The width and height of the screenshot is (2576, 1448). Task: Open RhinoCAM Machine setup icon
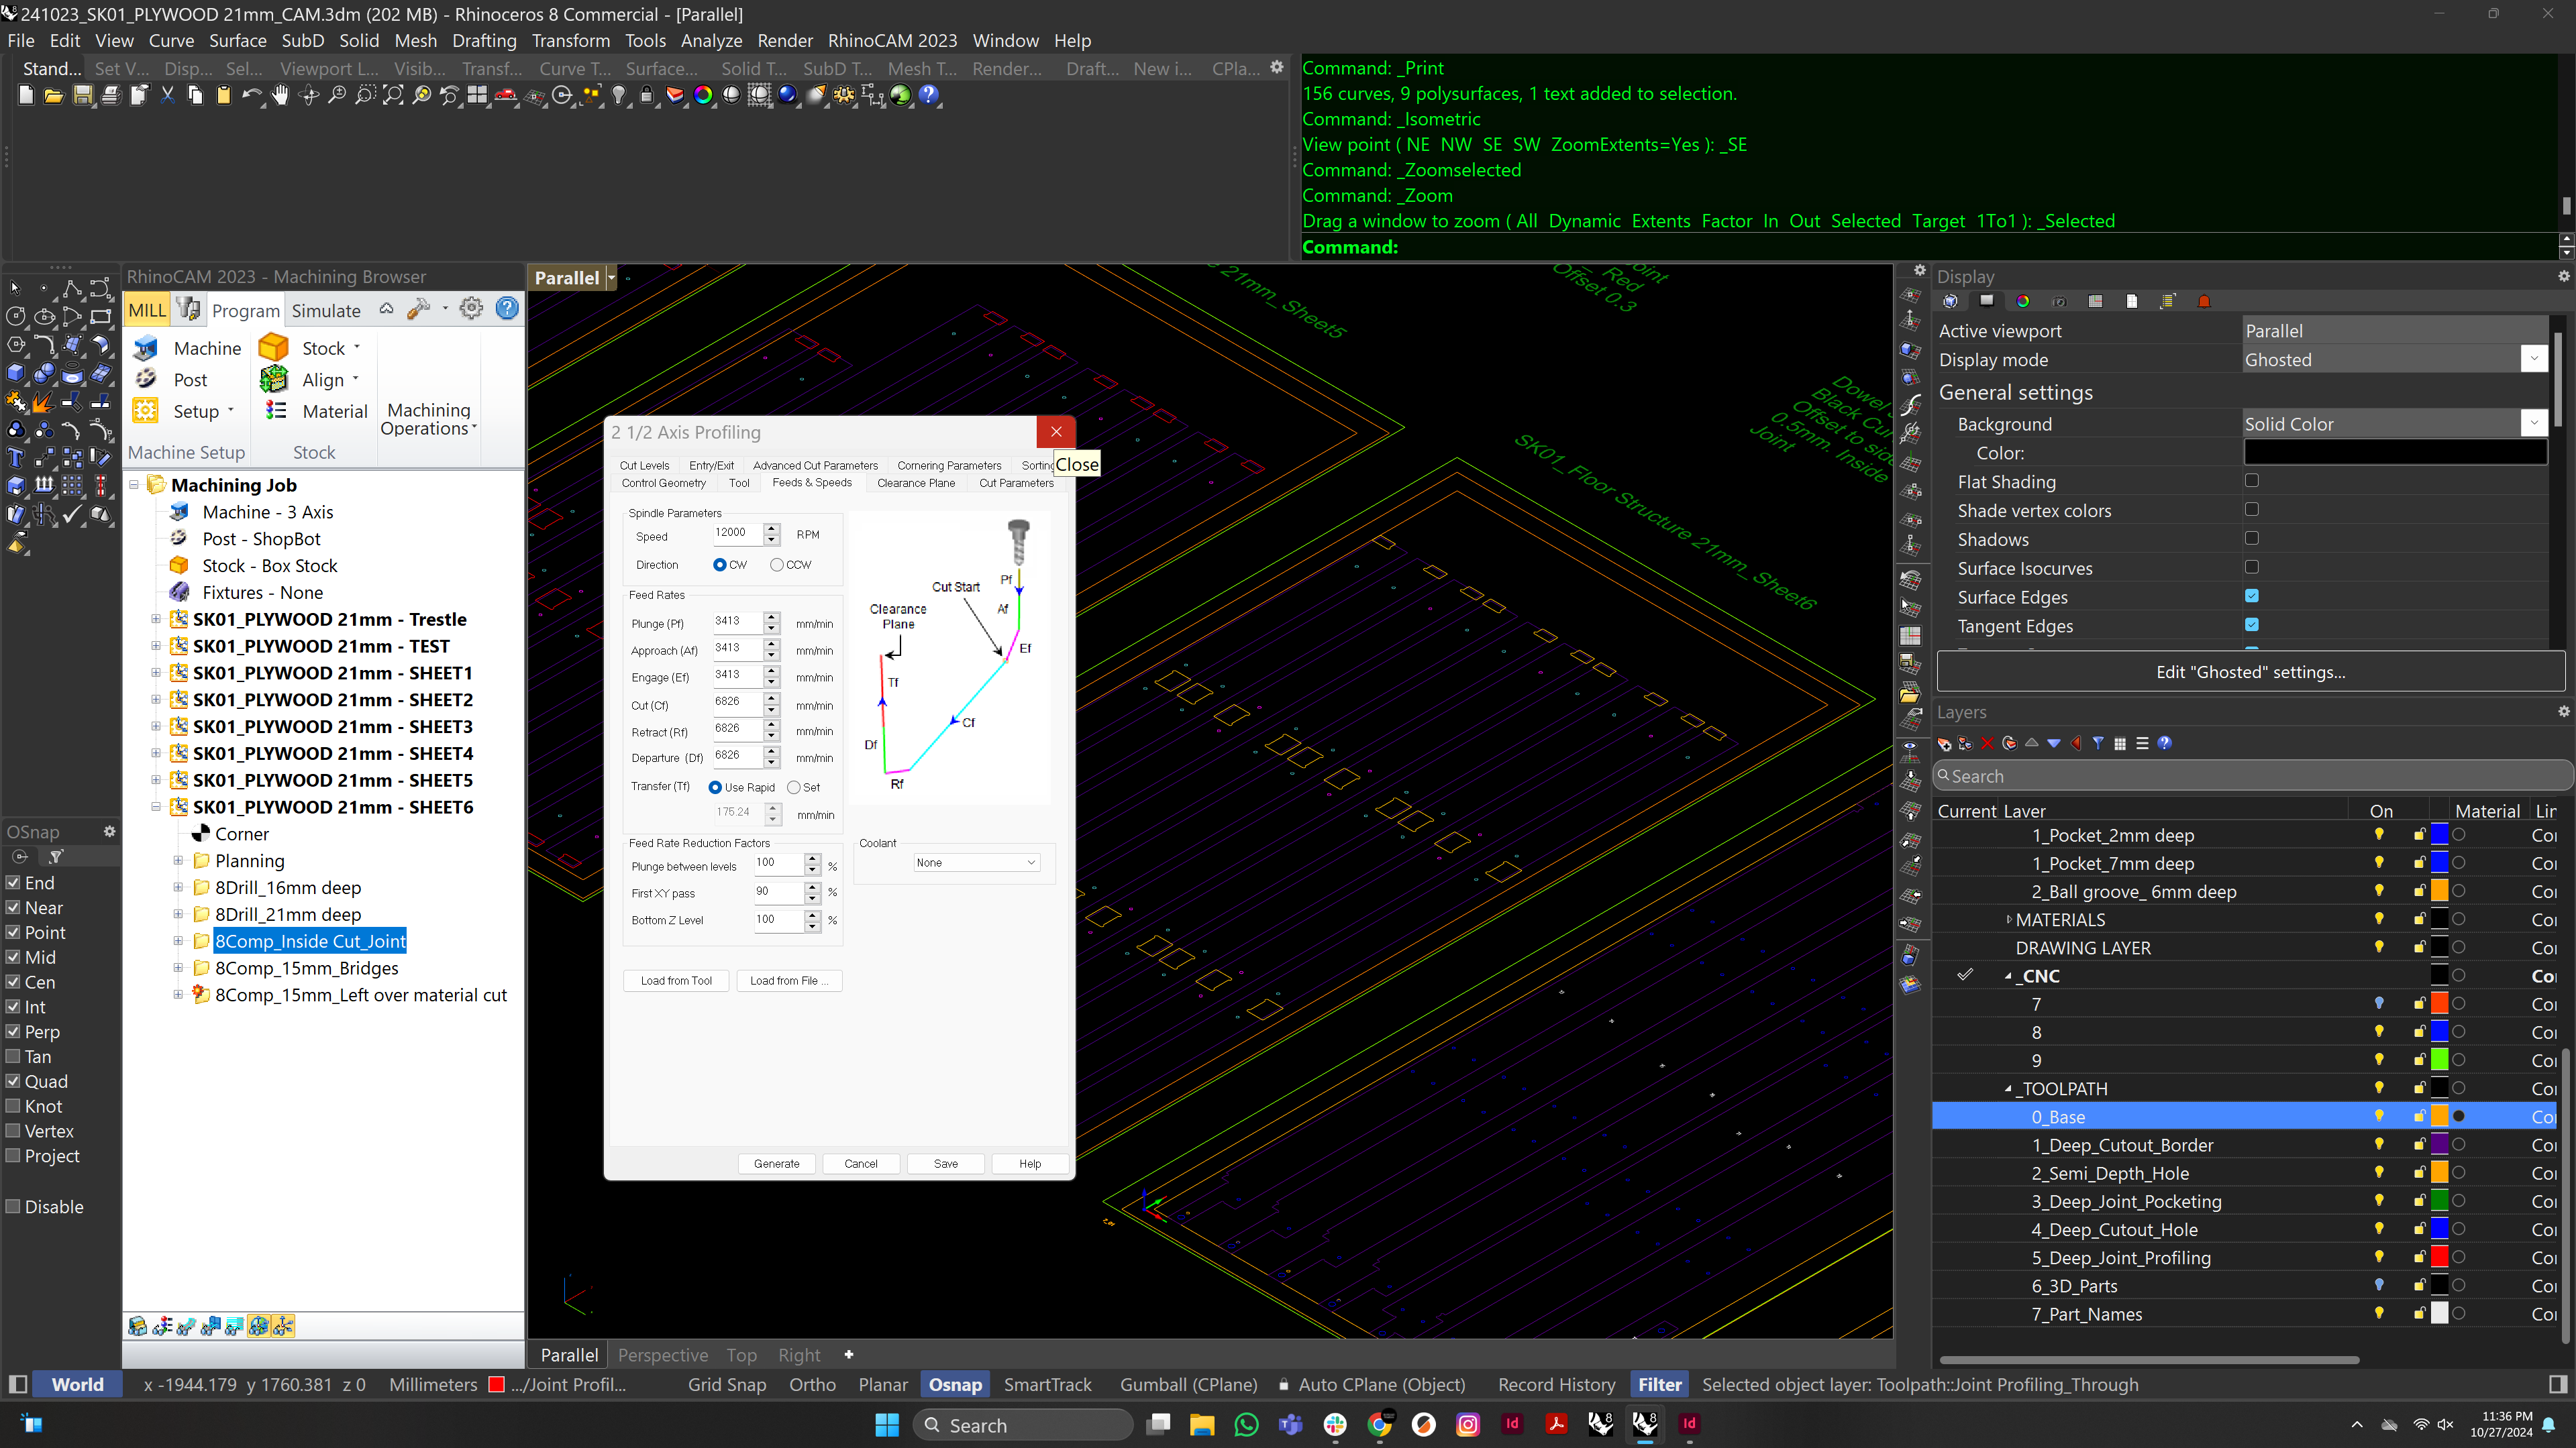pyautogui.click(x=146, y=348)
